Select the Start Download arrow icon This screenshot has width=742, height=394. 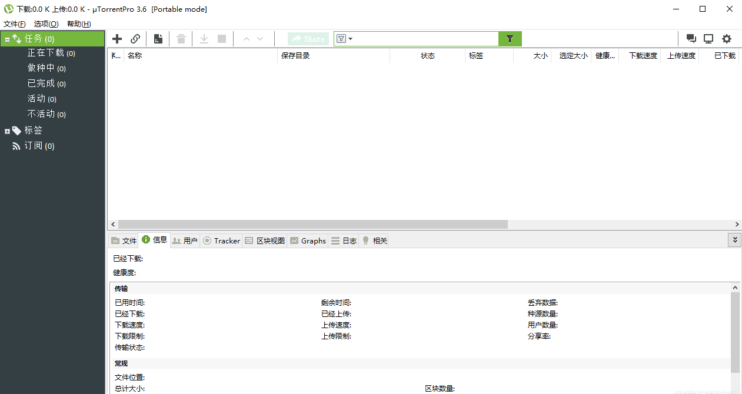point(204,38)
